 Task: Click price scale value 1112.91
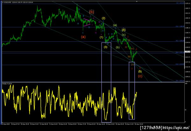coord(188,67)
